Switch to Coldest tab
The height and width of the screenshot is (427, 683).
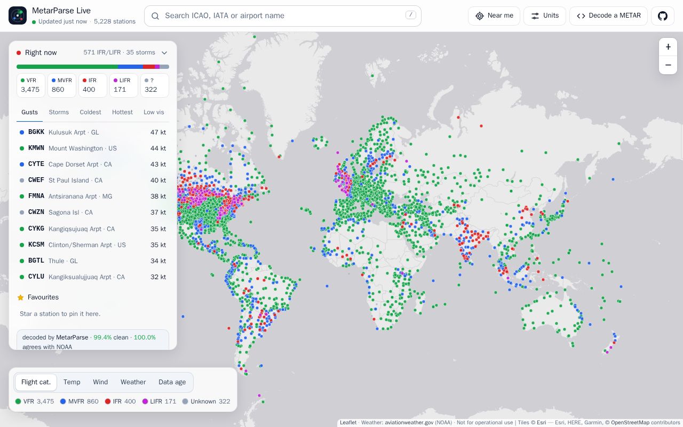tap(90, 112)
